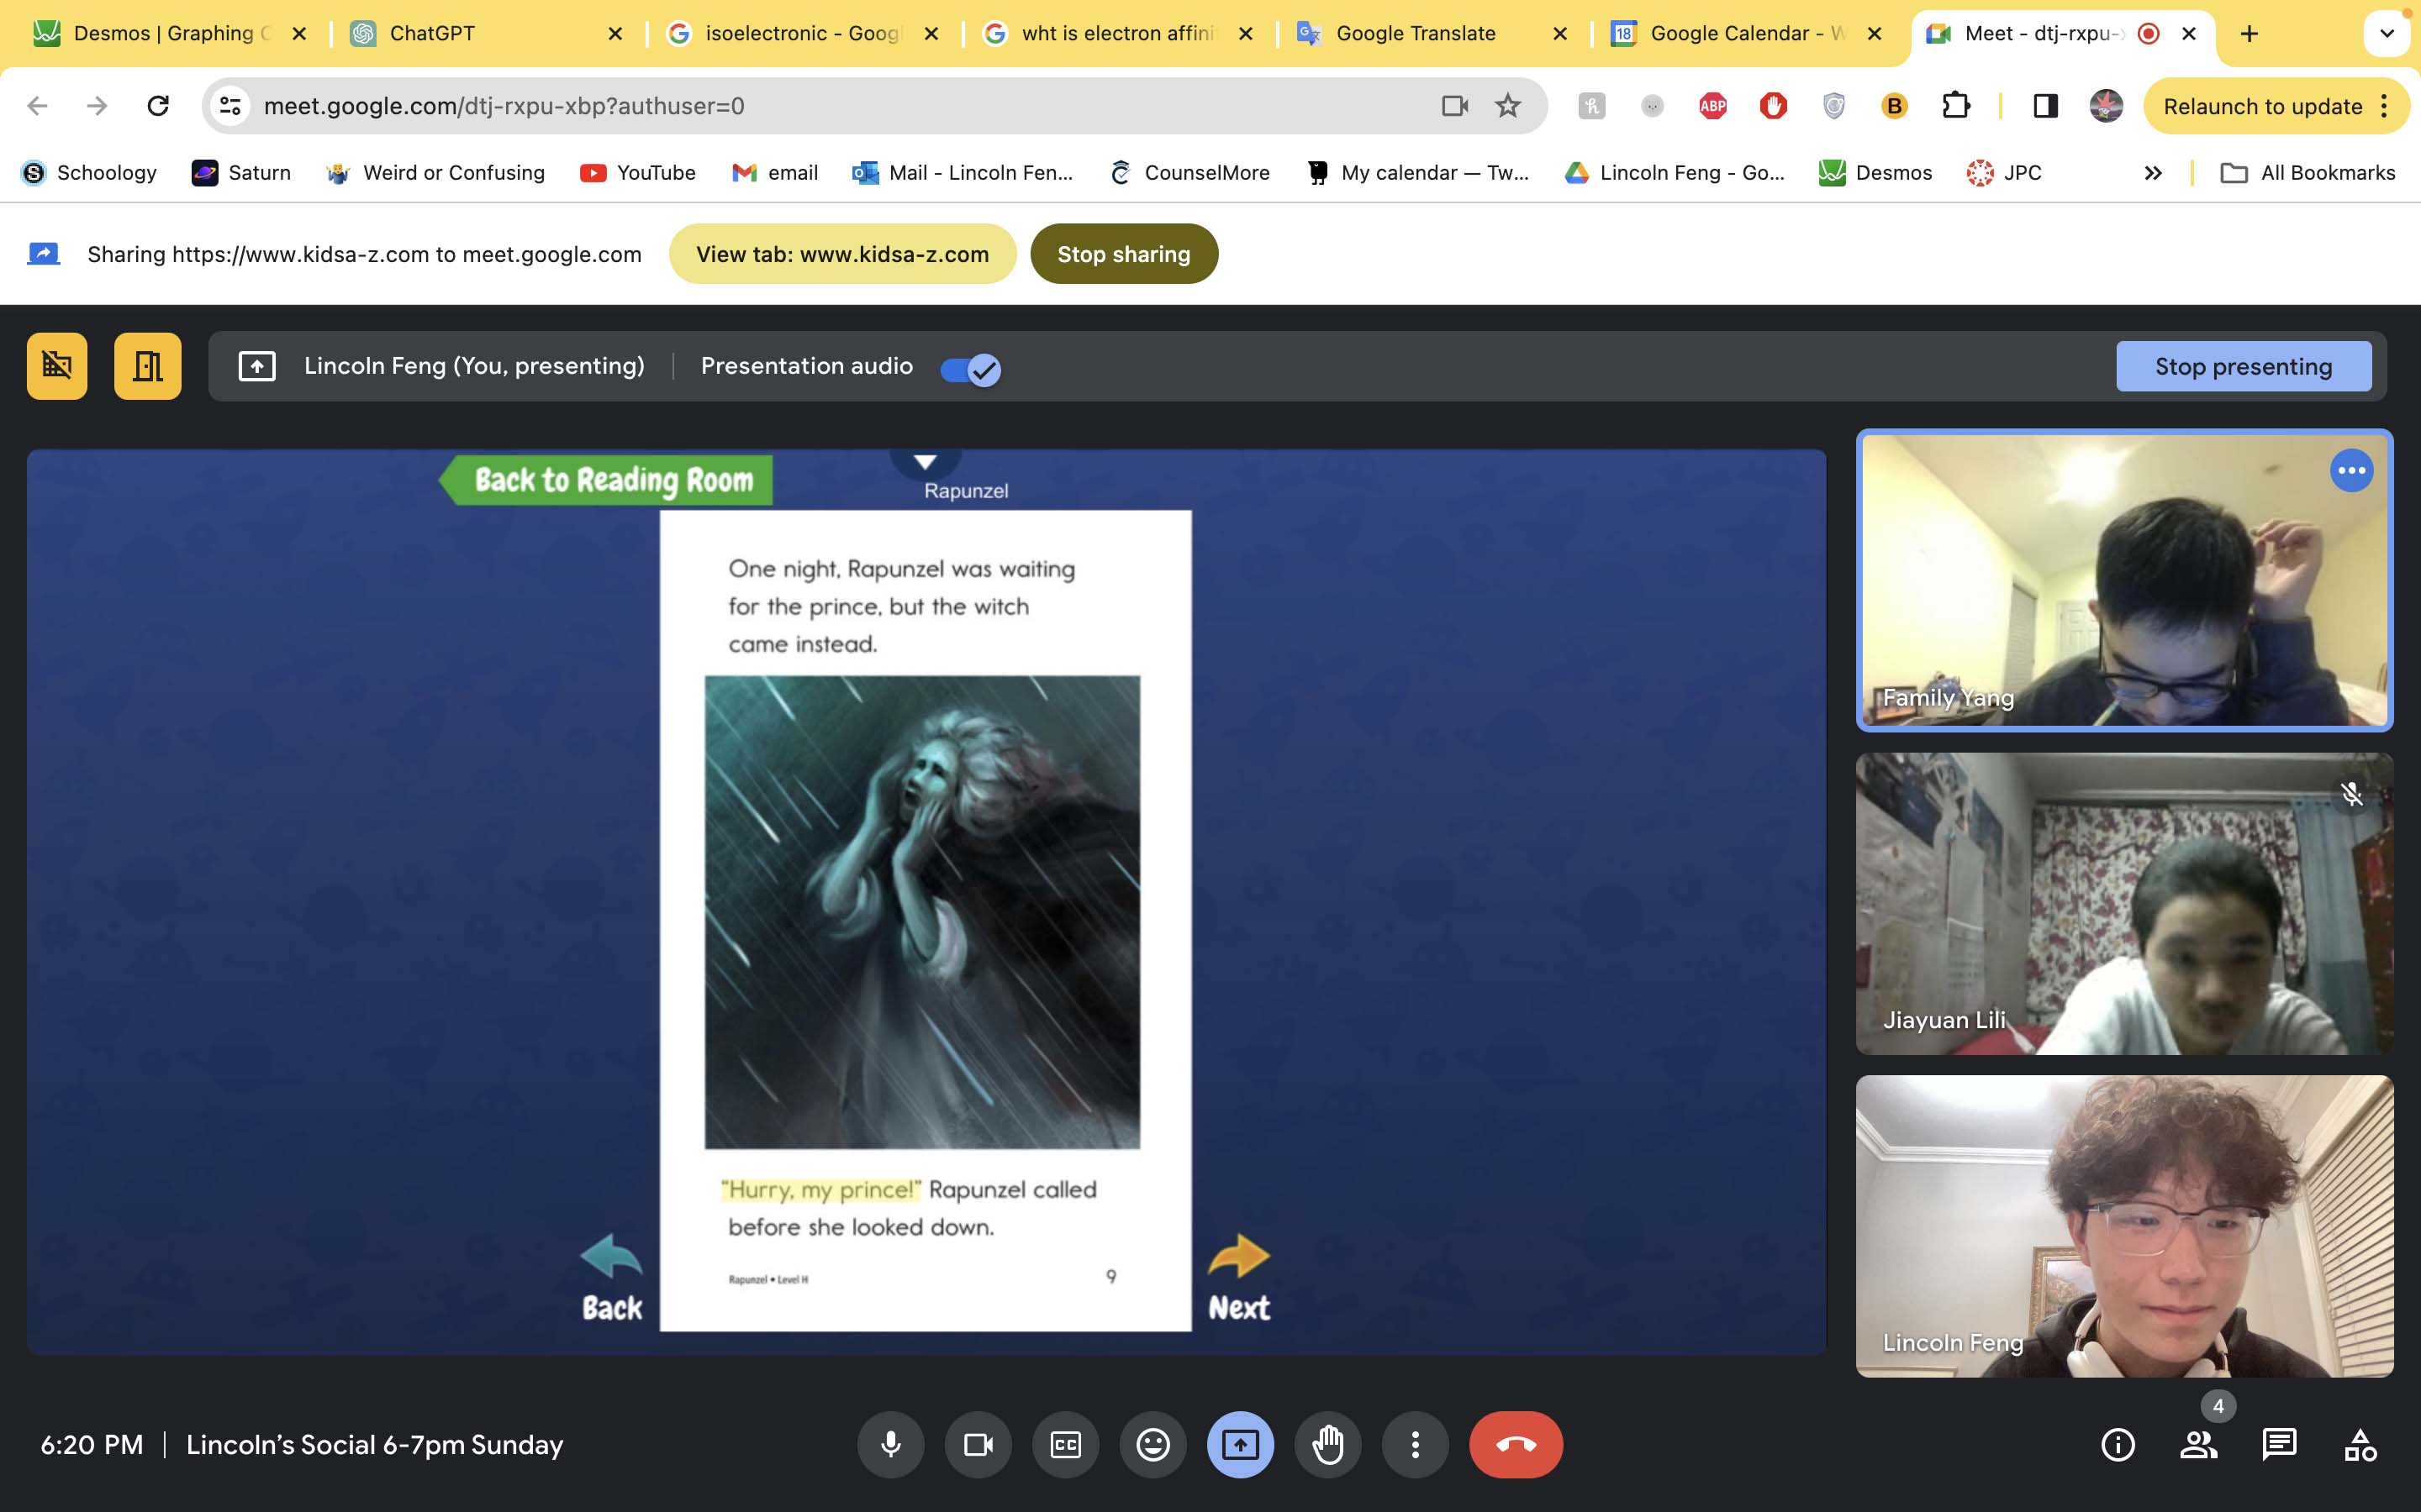Toggle the browser side panel
This screenshot has width=2421, height=1512.
click(2046, 105)
